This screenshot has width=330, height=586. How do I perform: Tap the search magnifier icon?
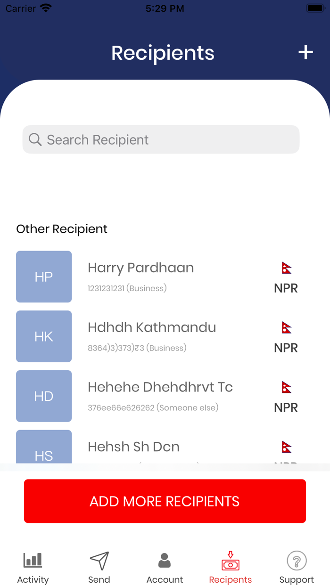pos(35,139)
